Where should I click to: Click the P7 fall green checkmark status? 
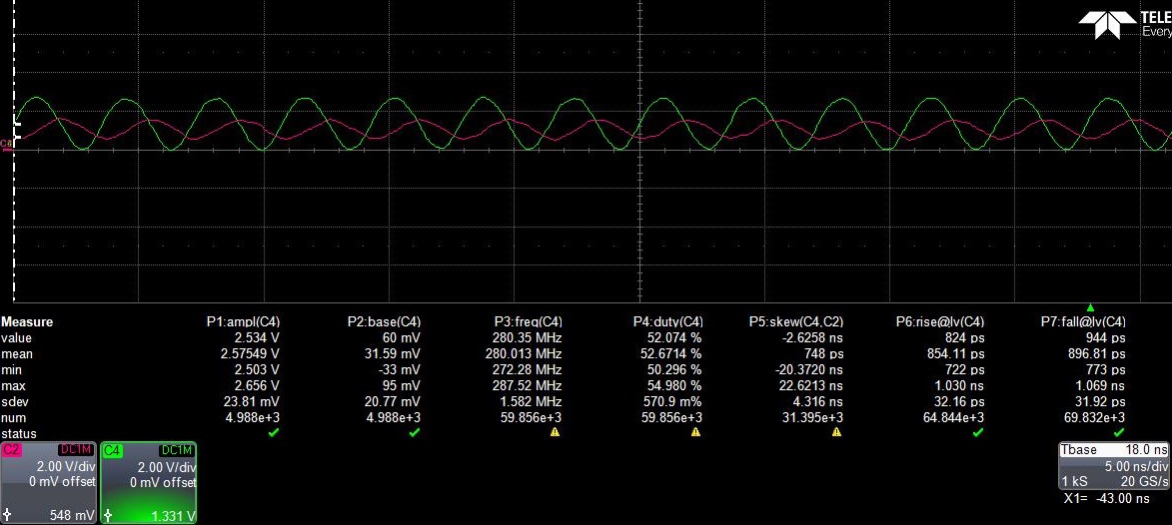pos(1119,433)
